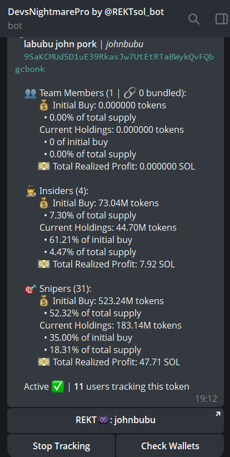Image resolution: width=230 pixels, height=457 pixels.
Task: Open the chat search magnifier icon
Action: (194, 19)
